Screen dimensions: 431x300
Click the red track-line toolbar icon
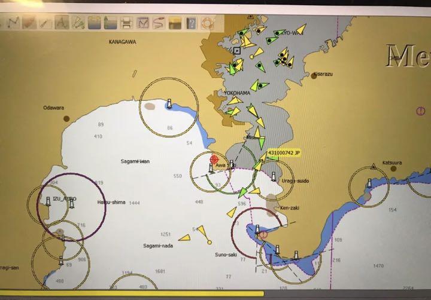click(159, 23)
